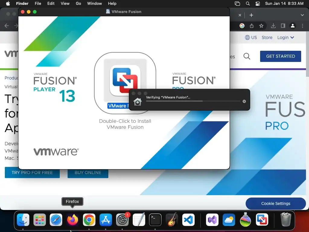309x232 pixels.
Task: Cancel the Verifying VMware Fusion progress
Action: (x=244, y=101)
